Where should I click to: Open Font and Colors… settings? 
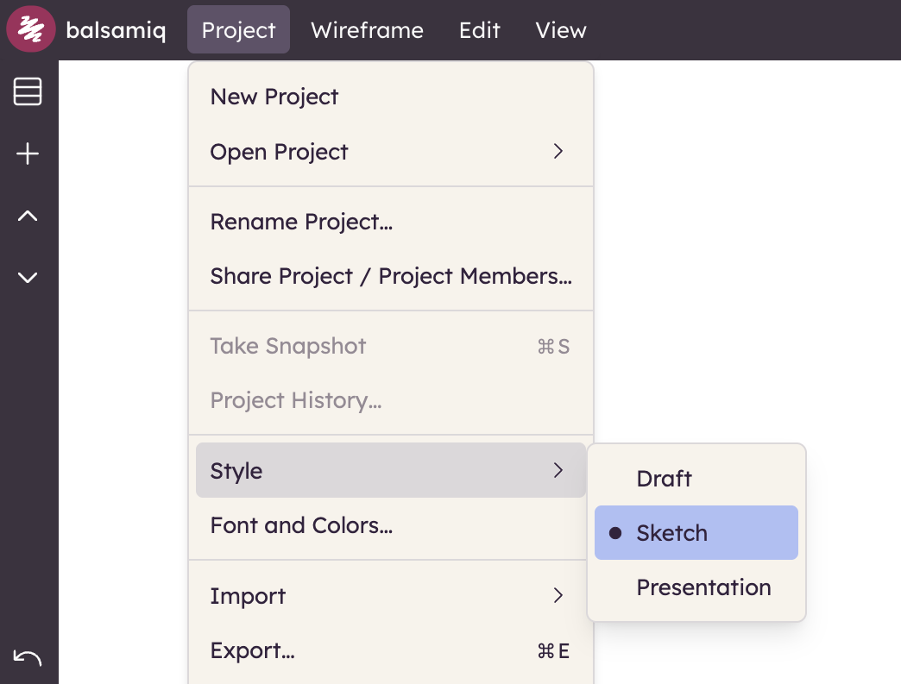click(301, 525)
